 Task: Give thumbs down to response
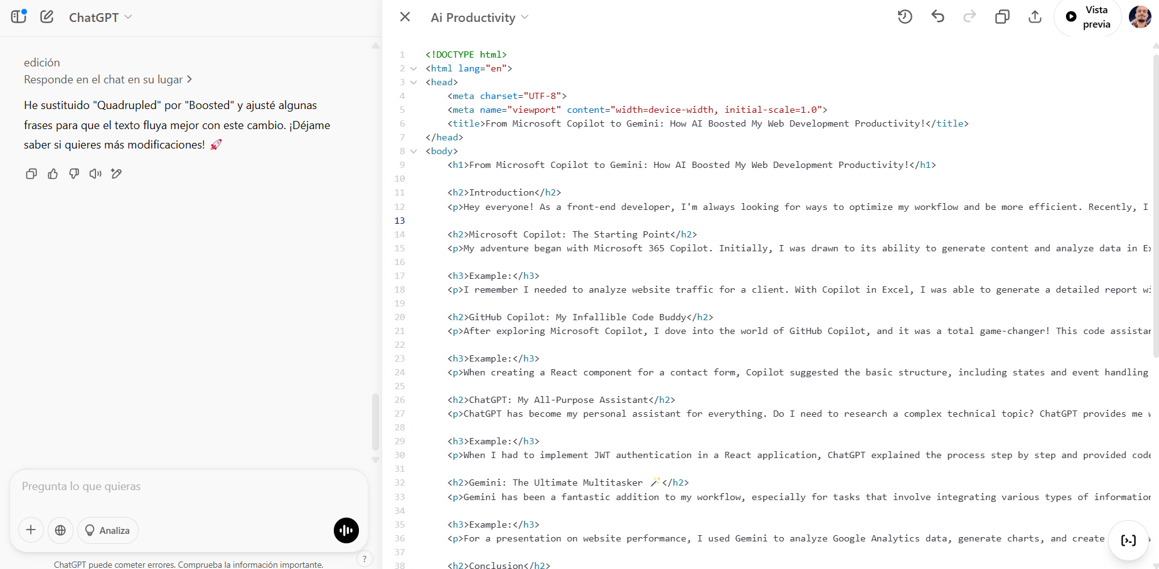pos(74,174)
